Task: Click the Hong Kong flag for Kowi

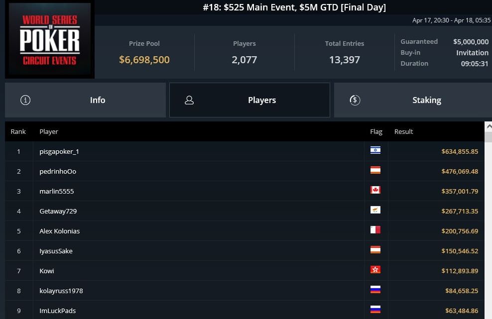Action: [375, 270]
